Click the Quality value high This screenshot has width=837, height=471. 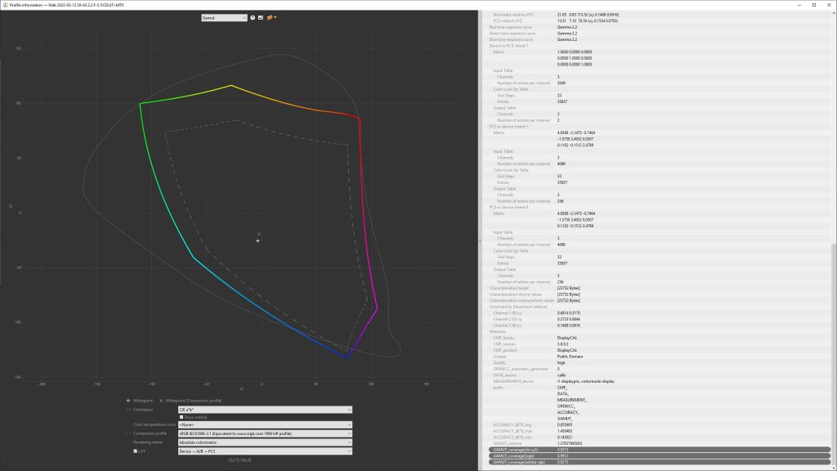(561, 362)
